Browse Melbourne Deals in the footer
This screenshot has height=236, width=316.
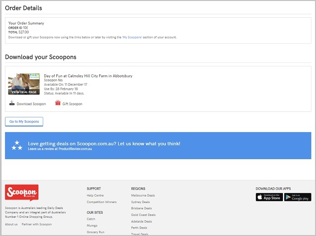pos(143,196)
